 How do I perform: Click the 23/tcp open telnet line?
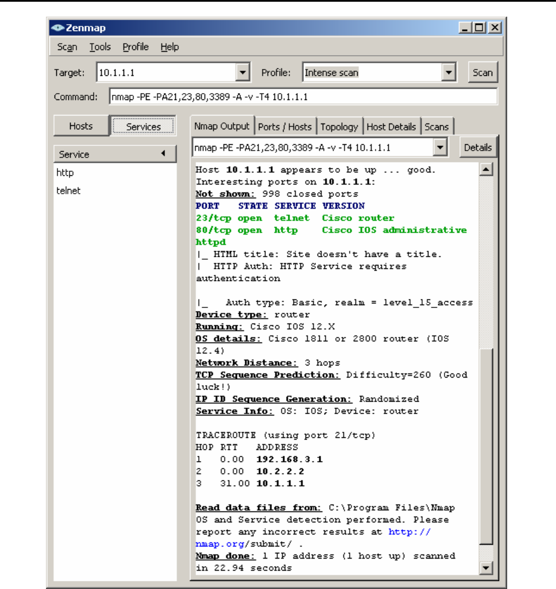tap(295, 218)
